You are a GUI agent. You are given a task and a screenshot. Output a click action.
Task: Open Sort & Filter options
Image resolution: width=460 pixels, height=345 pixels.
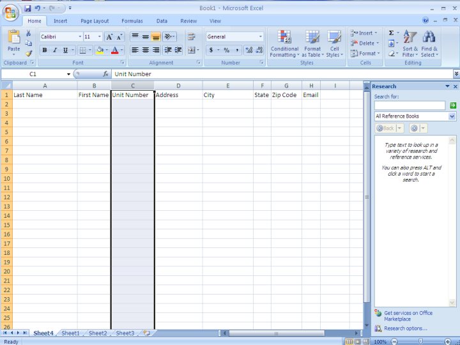point(410,43)
